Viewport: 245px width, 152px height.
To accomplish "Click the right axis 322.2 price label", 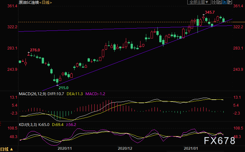I will 238,27.
